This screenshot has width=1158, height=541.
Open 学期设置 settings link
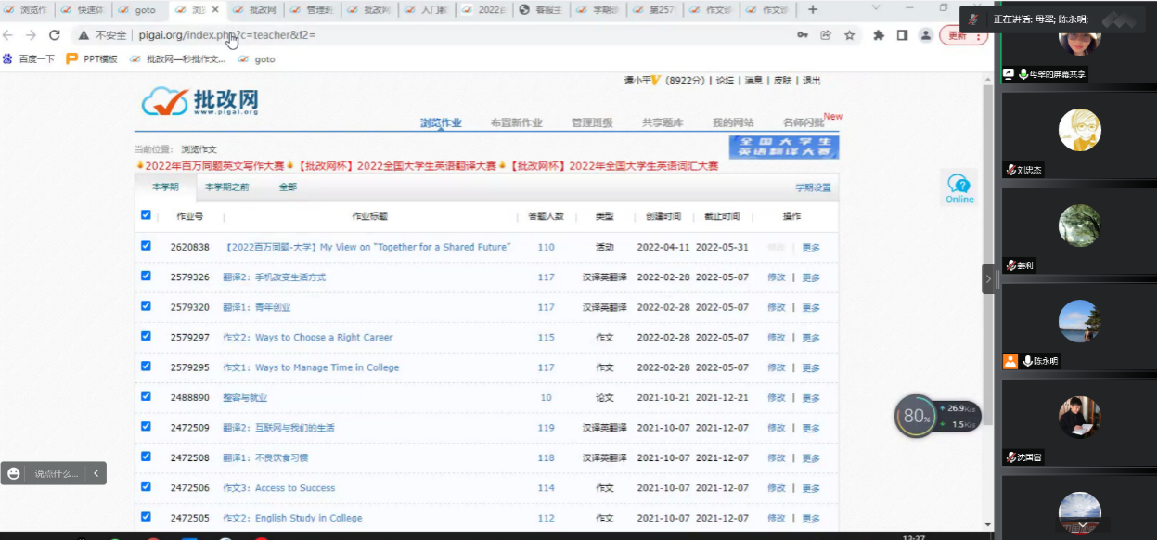pyautogui.click(x=813, y=187)
